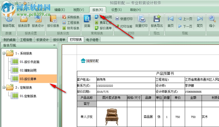Screen dimensions: 219x127
Task: Go to 下一页 next page
Action: (185, 26)
